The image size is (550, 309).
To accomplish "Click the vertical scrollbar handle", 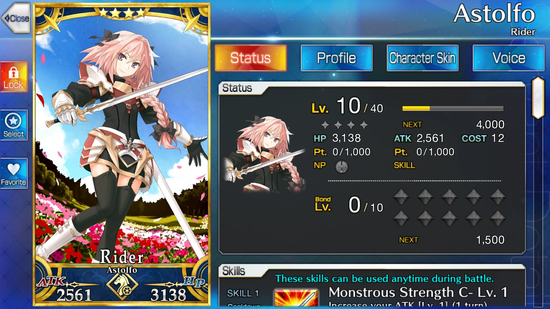I will tap(538, 98).
